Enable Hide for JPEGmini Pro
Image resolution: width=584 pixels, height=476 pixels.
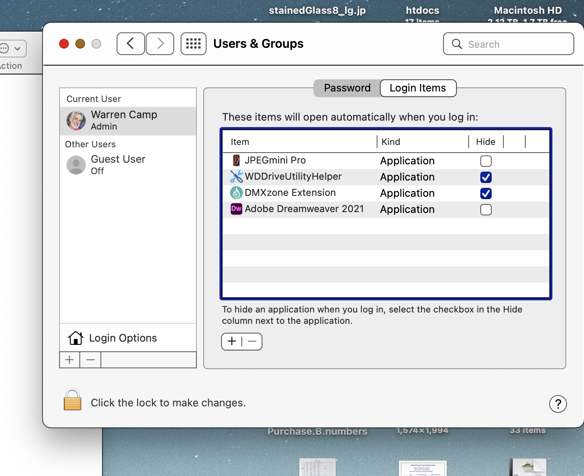coord(486,161)
